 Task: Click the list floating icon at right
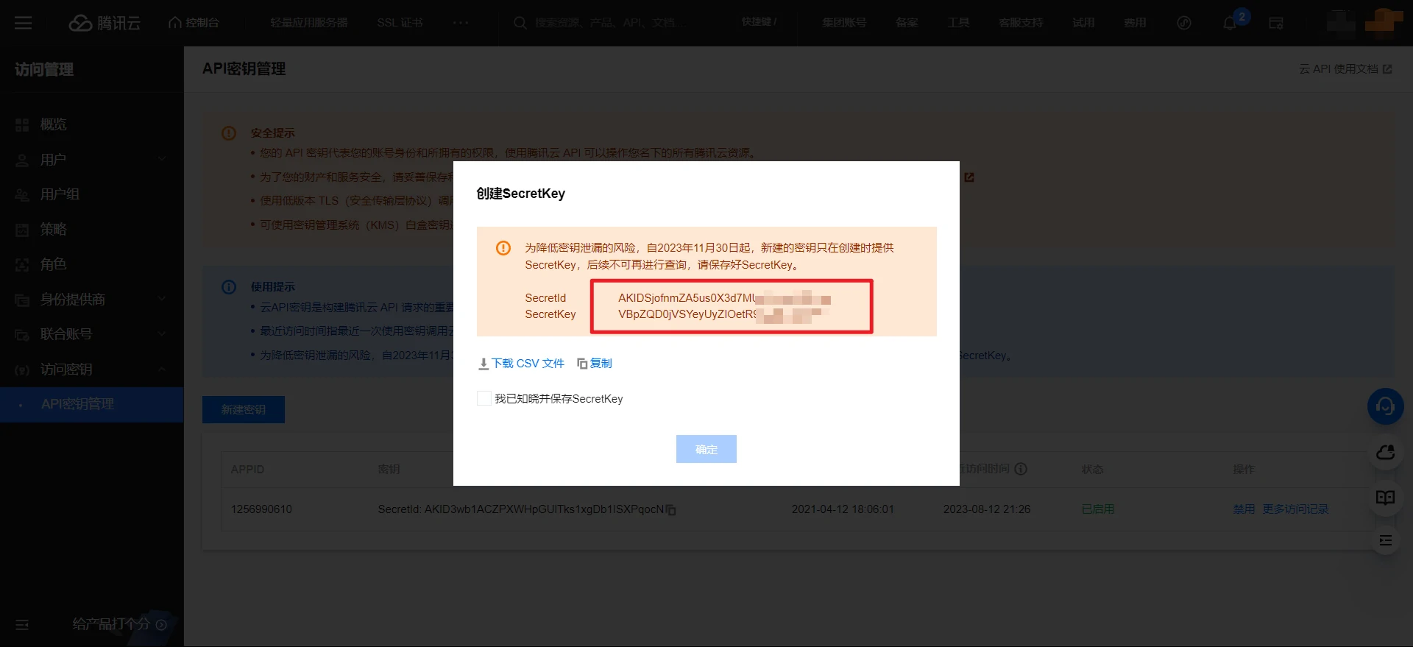pyautogui.click(x=1385, y=541)
